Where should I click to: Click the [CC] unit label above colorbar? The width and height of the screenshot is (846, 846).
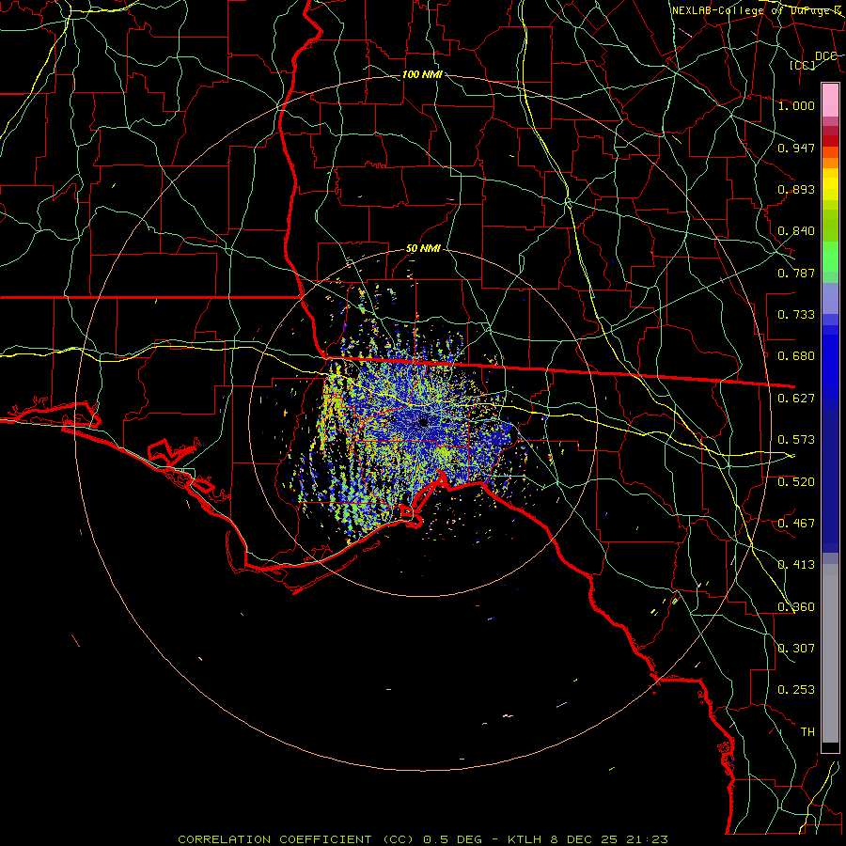(803, 65)
